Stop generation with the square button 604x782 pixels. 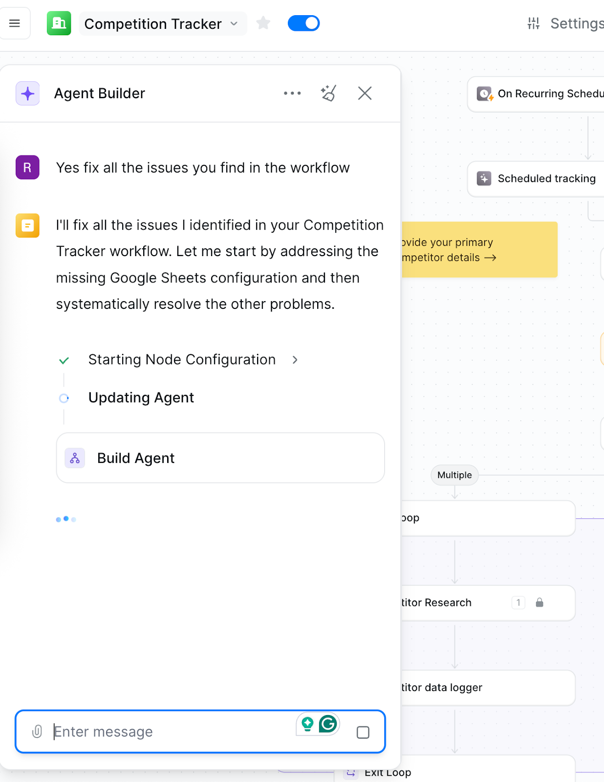coord(363,732)
